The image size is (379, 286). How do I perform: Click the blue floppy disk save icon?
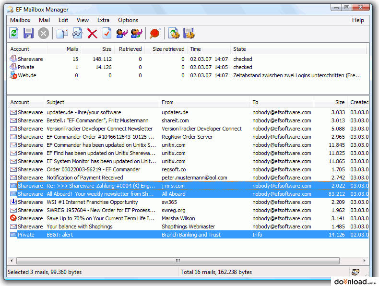[x=28, y=33]
